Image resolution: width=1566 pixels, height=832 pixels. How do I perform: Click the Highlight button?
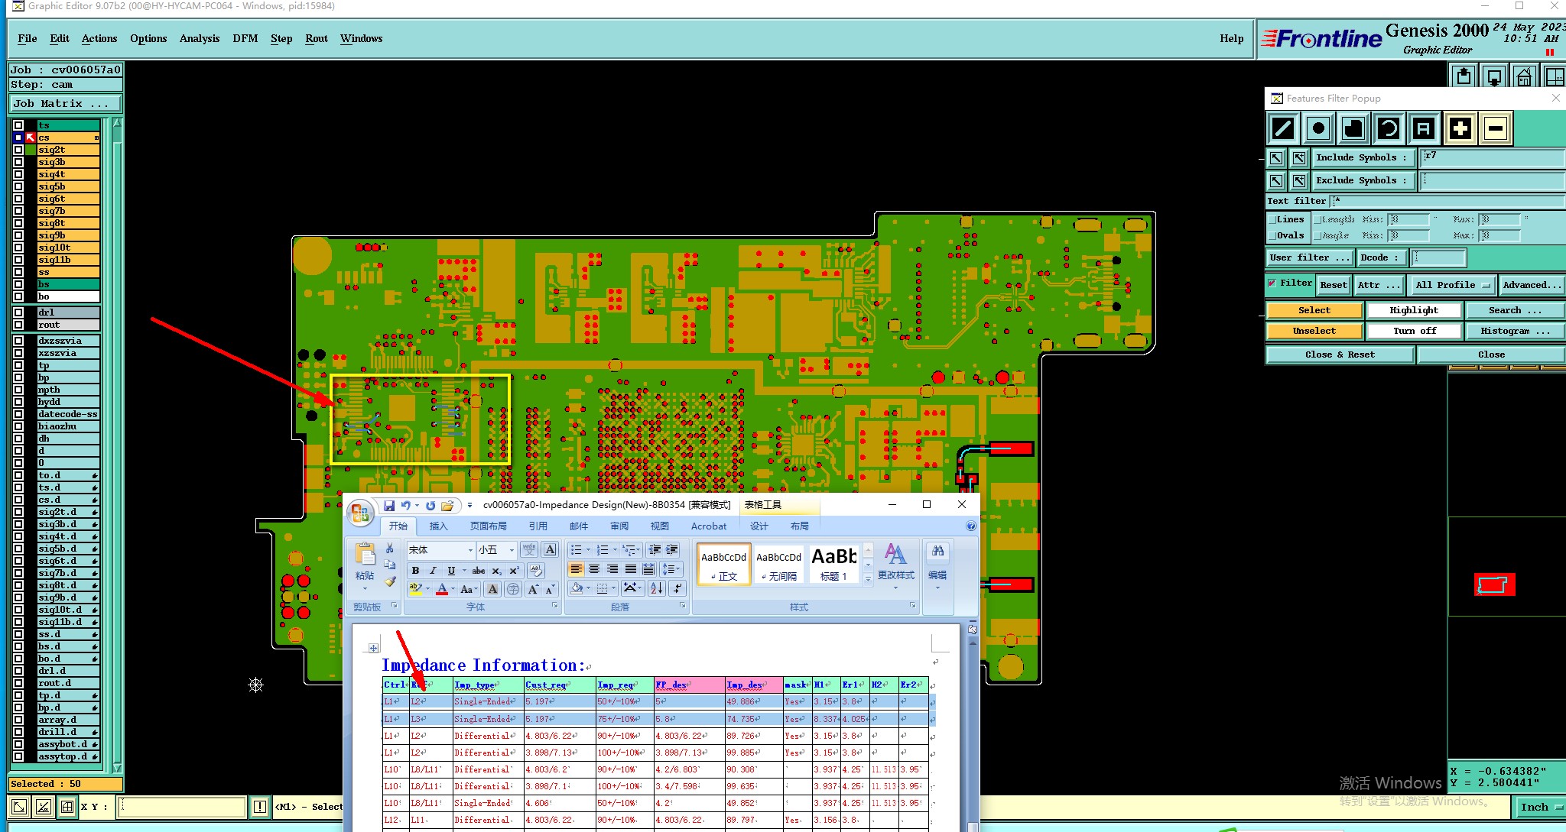click(x=1414, y=310)
